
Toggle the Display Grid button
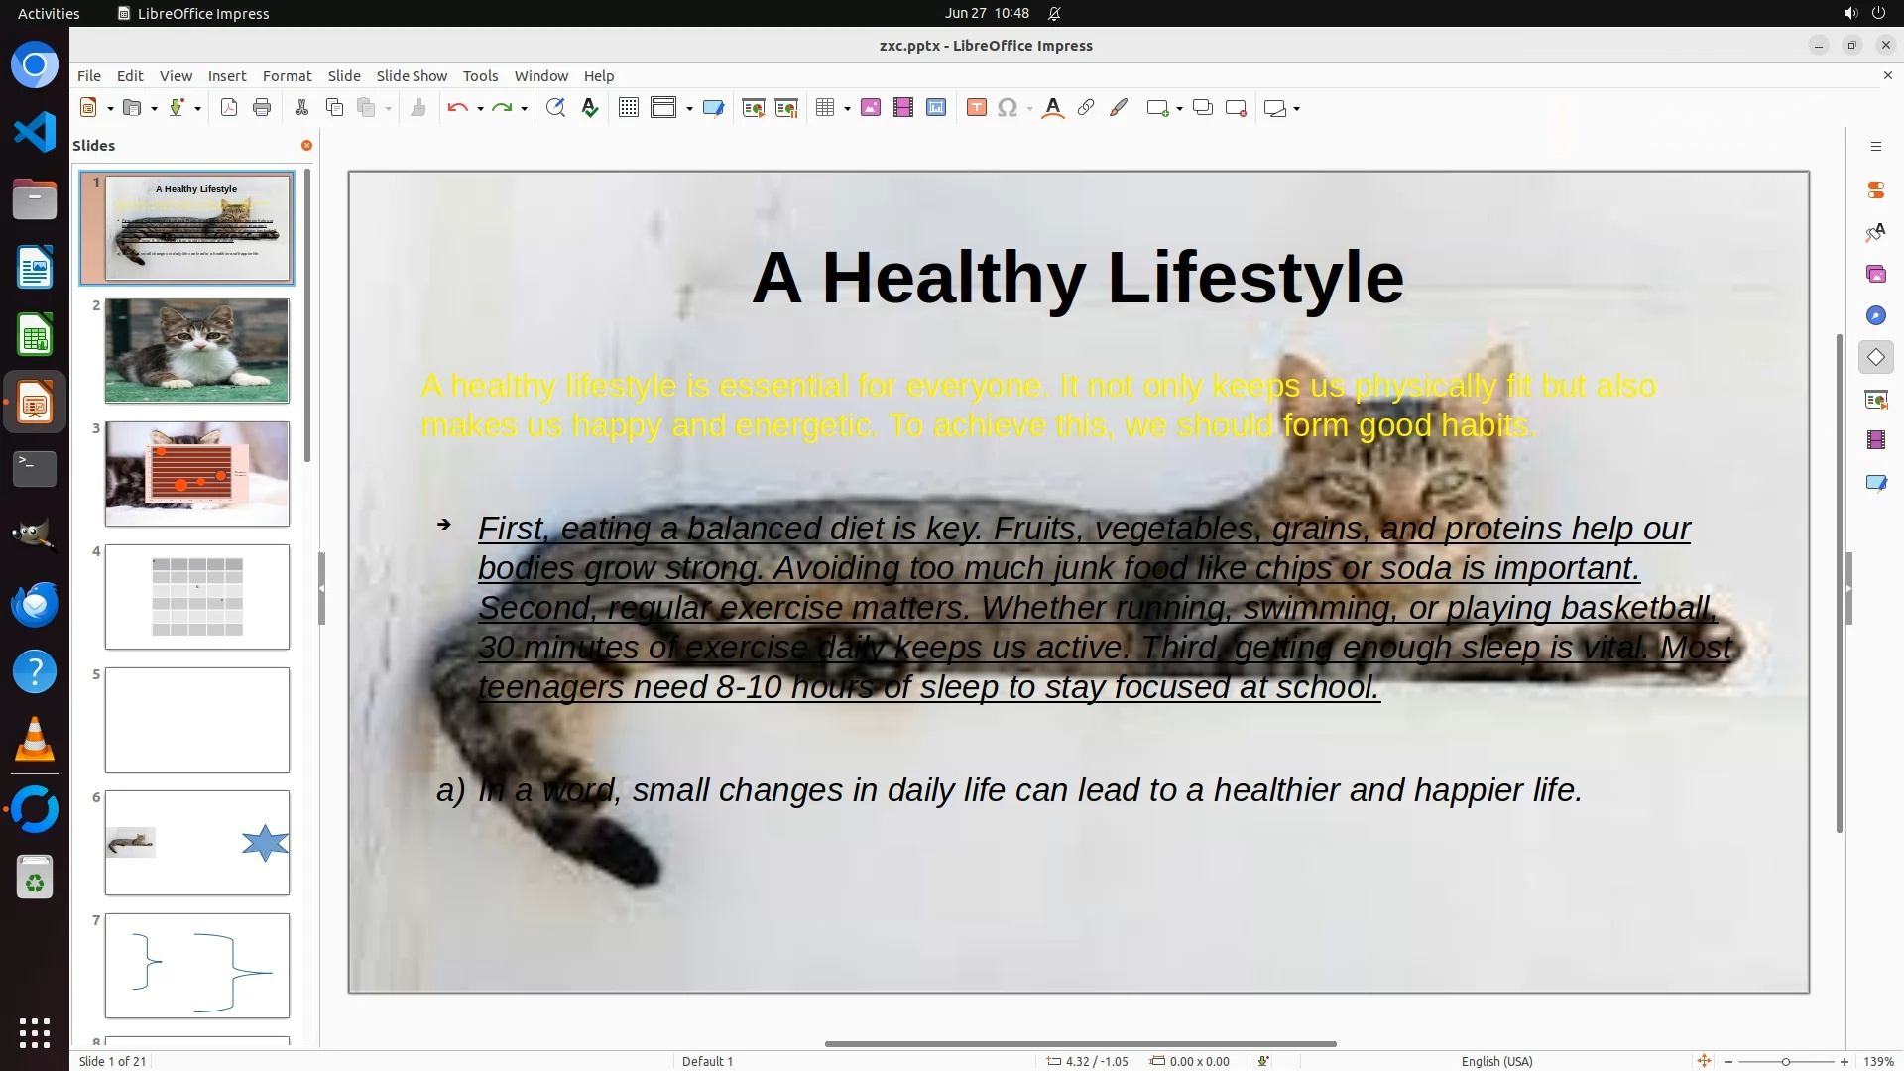point(629,108)
